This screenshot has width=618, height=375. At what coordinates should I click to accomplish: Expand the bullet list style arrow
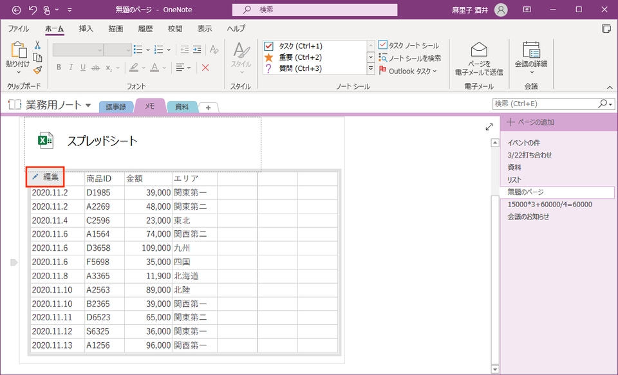coord(148,50)
